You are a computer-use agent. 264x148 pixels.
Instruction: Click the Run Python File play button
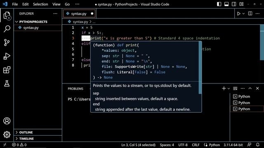pos(238,14)
